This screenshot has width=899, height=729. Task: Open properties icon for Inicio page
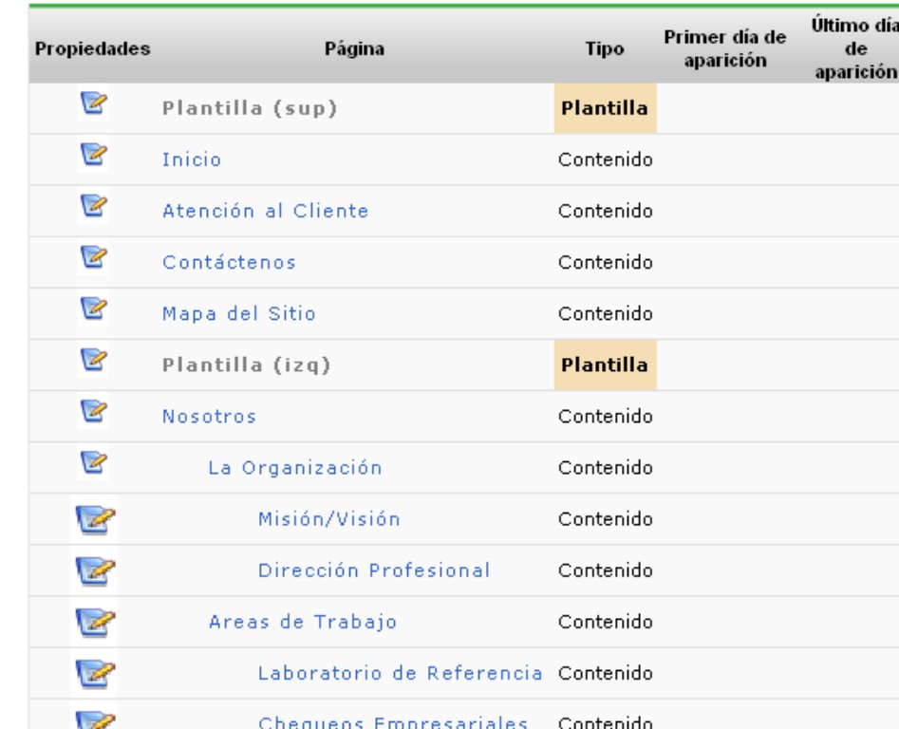(x=93, y=155)
